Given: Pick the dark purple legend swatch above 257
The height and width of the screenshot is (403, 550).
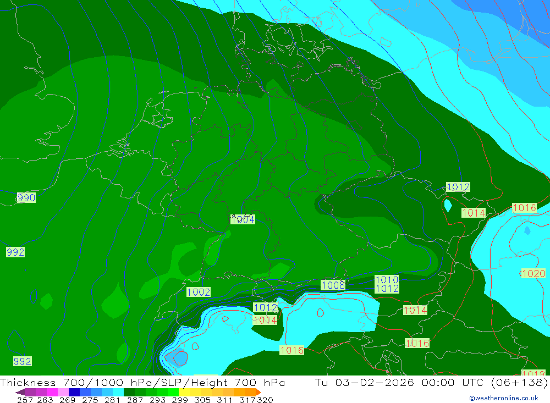Looking at the screenshot, I should pos(30,392).
